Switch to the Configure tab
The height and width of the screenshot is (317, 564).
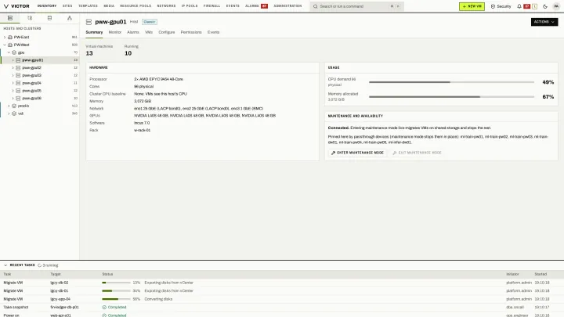[x=167, y=32]
